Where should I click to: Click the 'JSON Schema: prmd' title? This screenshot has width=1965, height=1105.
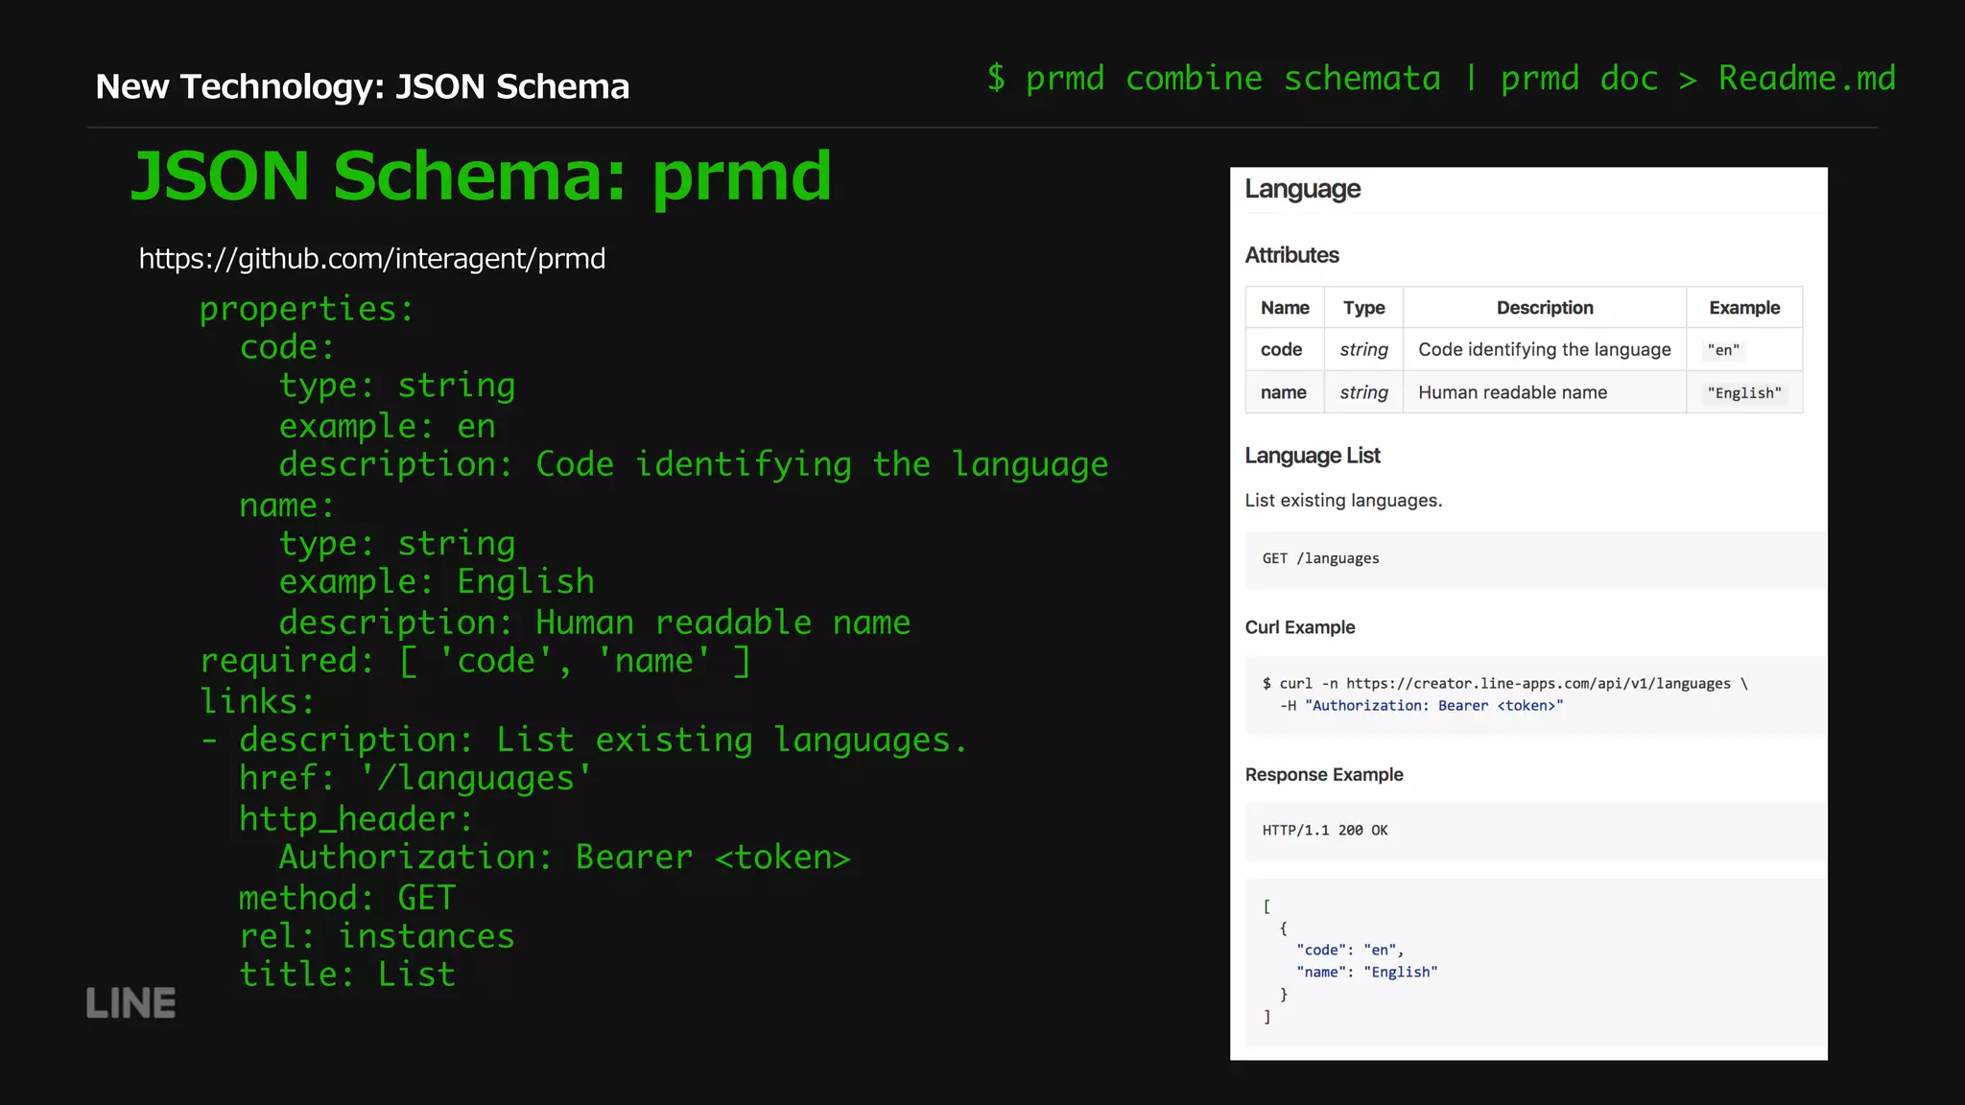[x=482, y=176]
